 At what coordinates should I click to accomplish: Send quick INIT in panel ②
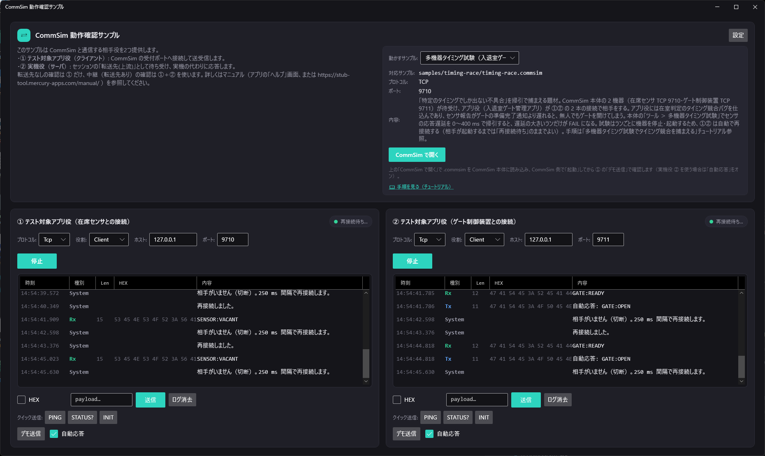click(484, 417)
